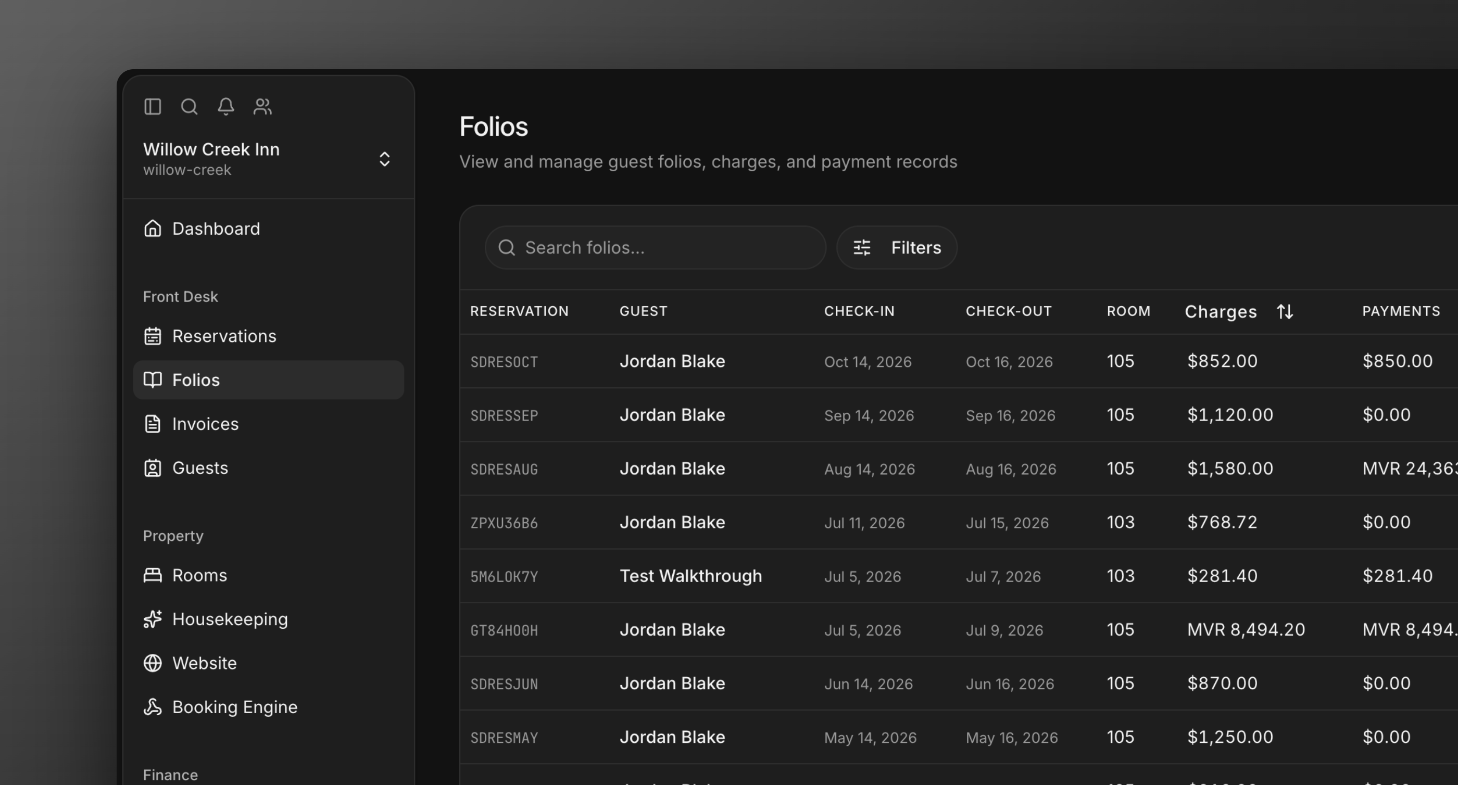The height and width of the screenshot is (785, 1458).
Task: Open Rooms page
Action: pyautogui.click(x=268, y=575)
